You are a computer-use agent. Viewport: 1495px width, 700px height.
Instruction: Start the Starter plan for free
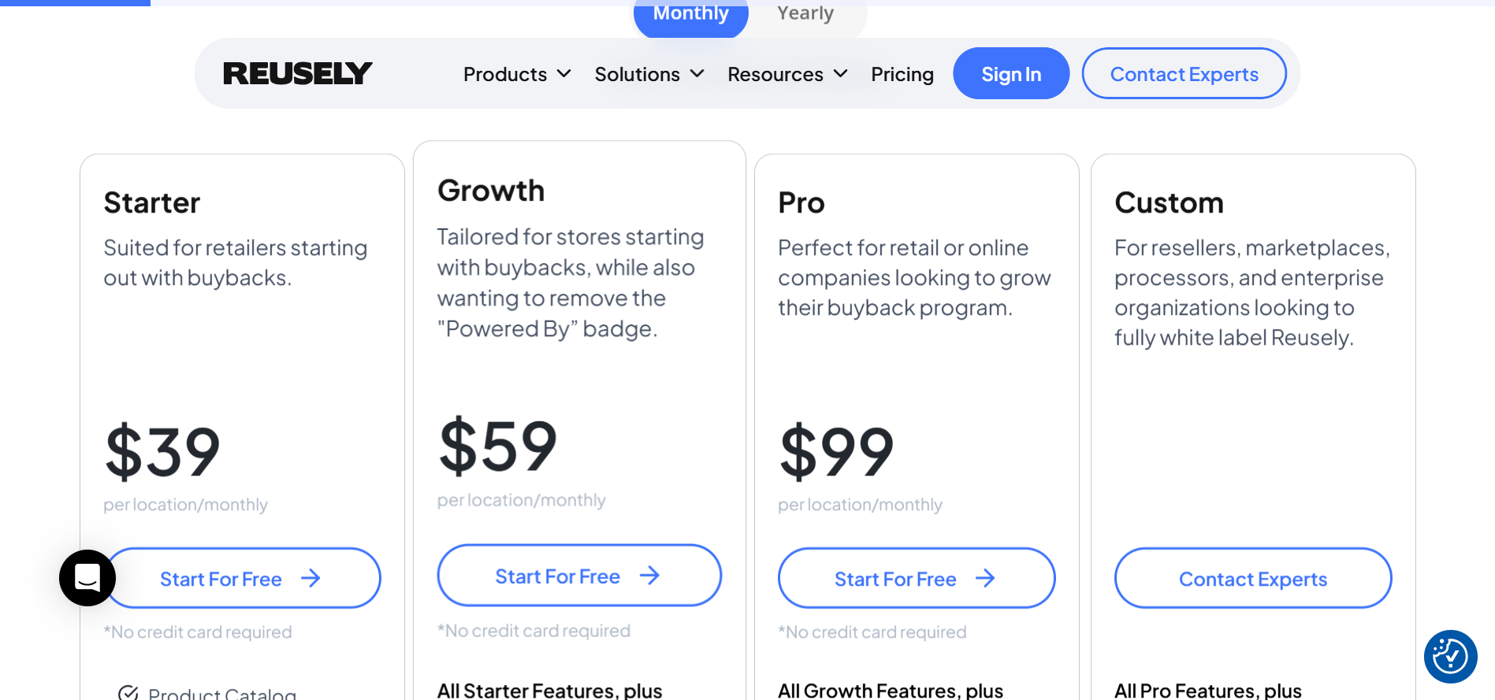click(221, 579)
